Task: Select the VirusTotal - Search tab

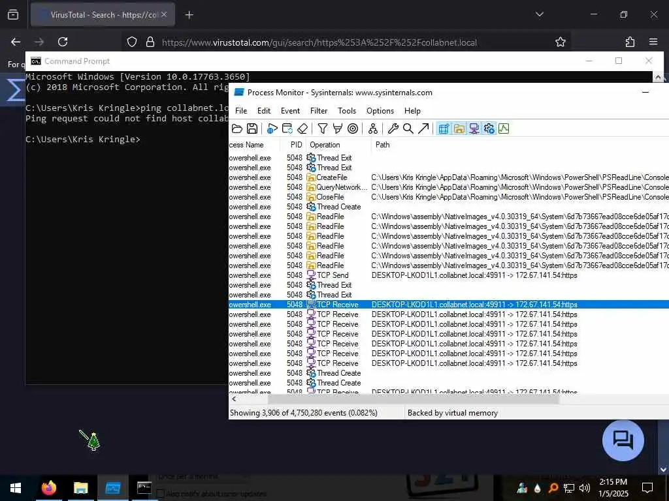Action: pos(103,15)
